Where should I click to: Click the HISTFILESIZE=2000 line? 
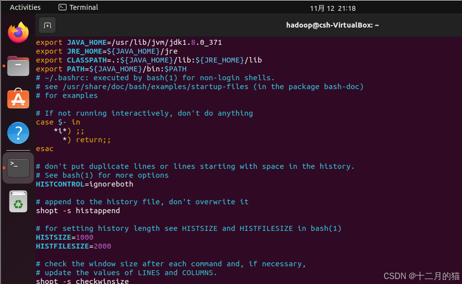[73, 246]
